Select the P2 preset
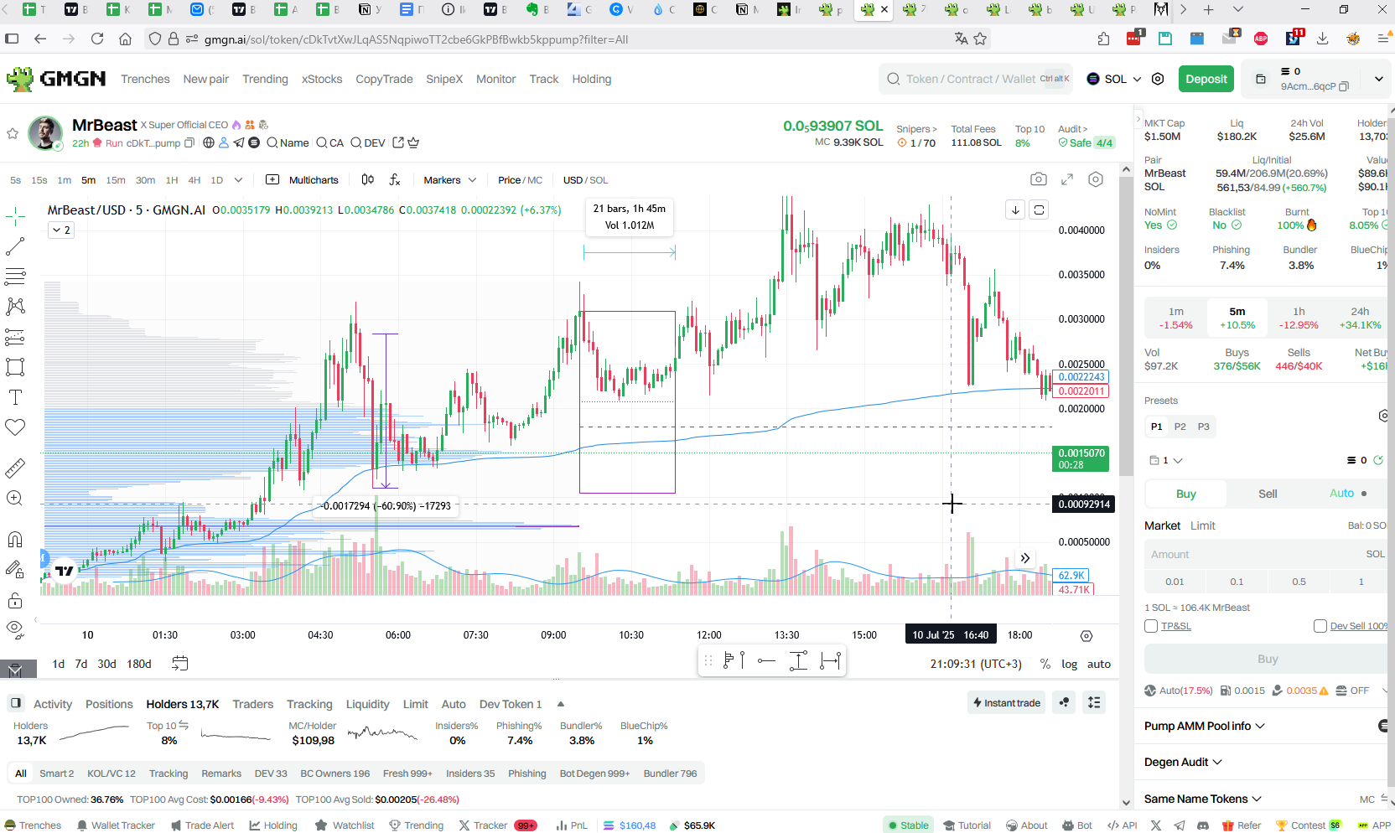This screenshot has width=1395, height=833. 1180,427
